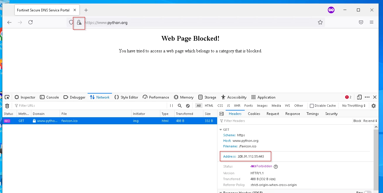Open the Memory panel
Image resolution: width=383 pixels, height=193 pixels.
[184, 97]
